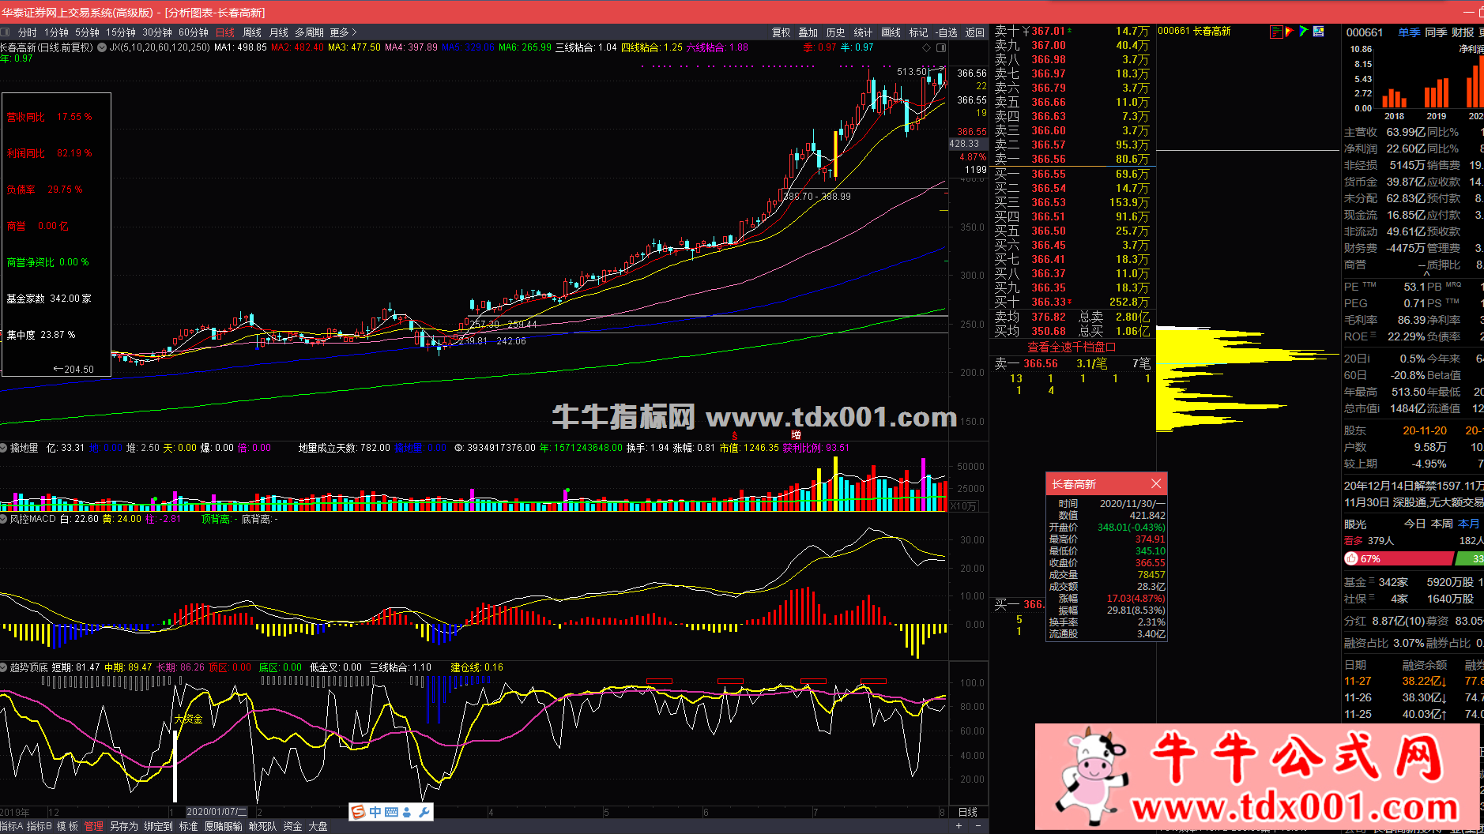Open Sogou wrench settings icon

[424, 812]
